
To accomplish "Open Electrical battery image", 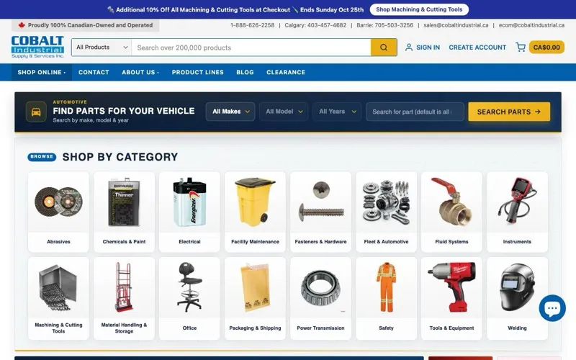I will click(189, 202).
